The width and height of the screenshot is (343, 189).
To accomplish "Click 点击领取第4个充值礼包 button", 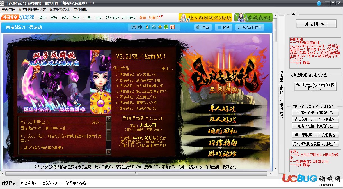I will click(x=315, y=126).
